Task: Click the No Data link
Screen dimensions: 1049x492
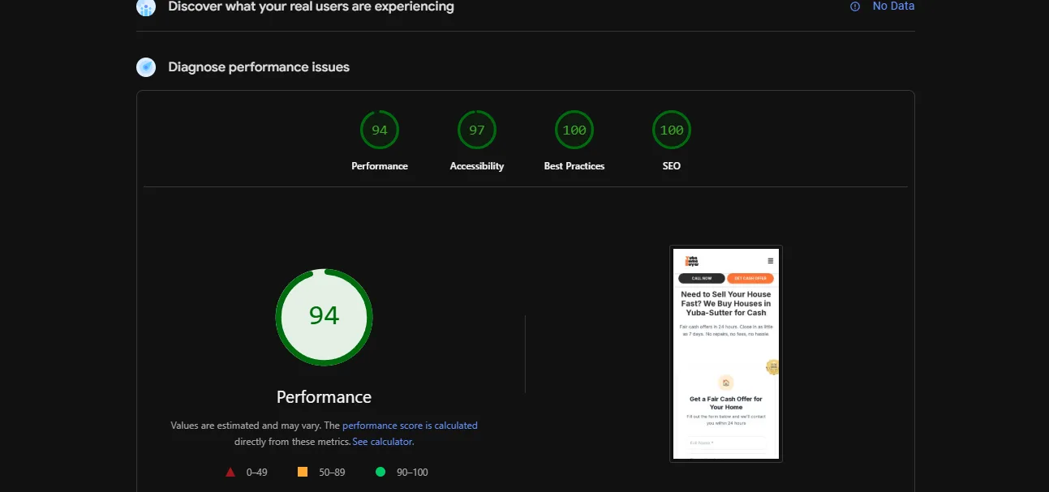Action: [x=893, y=6]
